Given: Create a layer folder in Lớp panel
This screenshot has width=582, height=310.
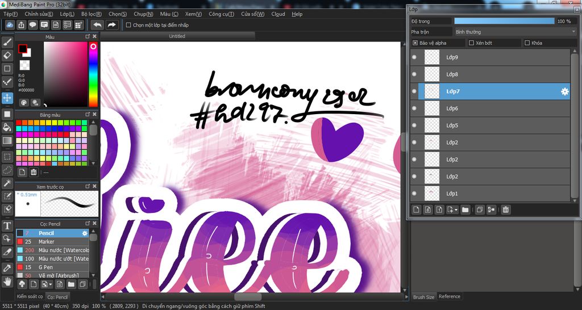Looking at the screenshot, I should coord(465,210).
